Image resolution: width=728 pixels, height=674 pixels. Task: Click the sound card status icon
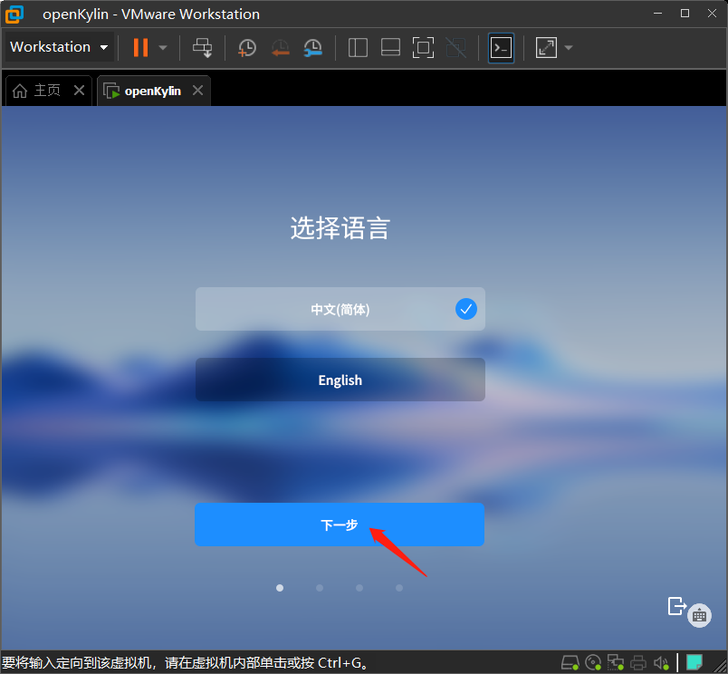(661, 662)
